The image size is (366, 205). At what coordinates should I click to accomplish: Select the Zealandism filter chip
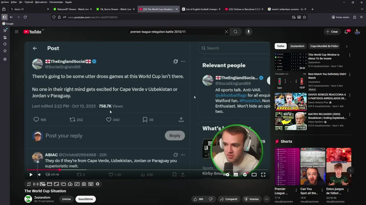297,46
